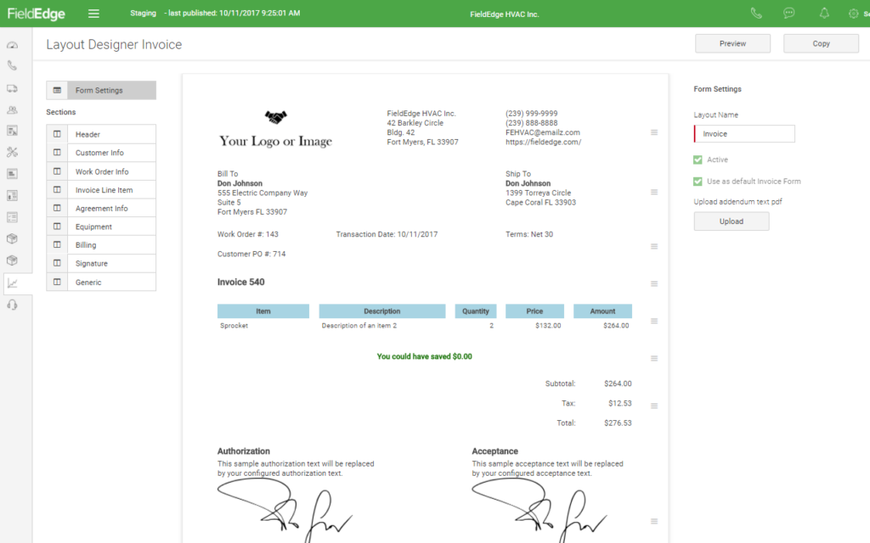The height and width of the screenshot is (543, 870).
Task: Click the Preview button
Action: coord(732,42)
